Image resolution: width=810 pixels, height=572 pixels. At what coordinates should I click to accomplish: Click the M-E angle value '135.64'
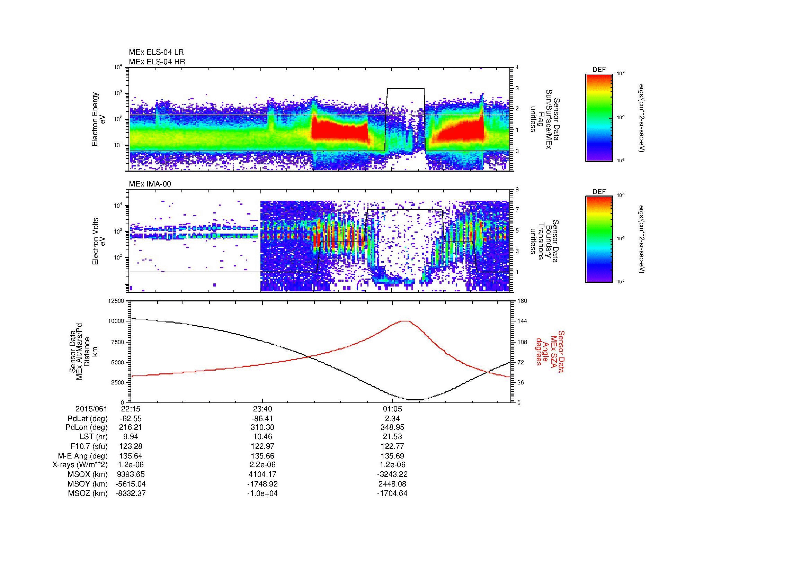(x=131, y=456)
